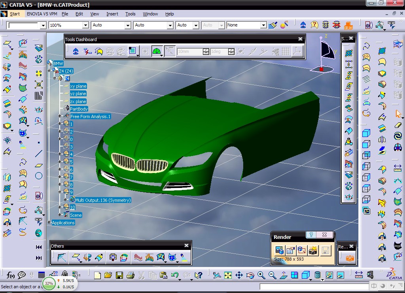This screenshot has width=405, height=293.
Task: Click the camera icon in the Render panel
Action: (x=313, y=250)
